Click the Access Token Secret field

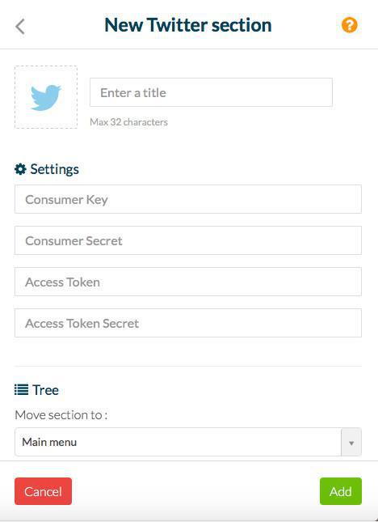188,323
